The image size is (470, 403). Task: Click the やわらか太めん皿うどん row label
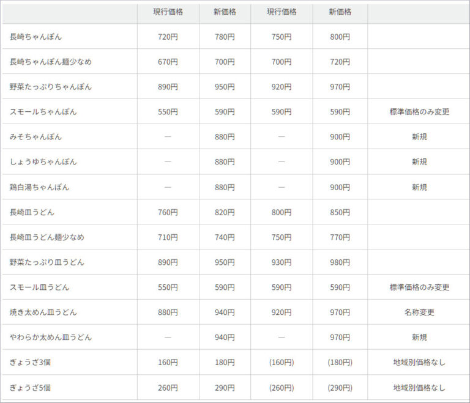click(x=51, y=338)
